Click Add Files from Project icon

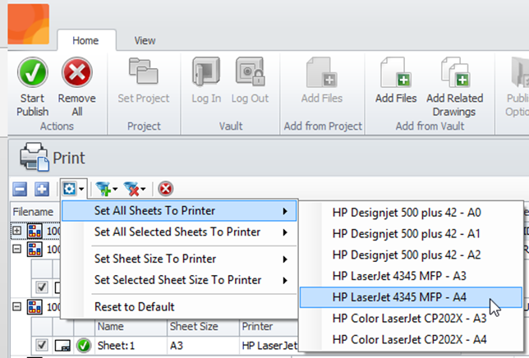coord(321,72)
